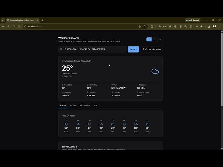Click browser back arrow

[x=3, y=26]
